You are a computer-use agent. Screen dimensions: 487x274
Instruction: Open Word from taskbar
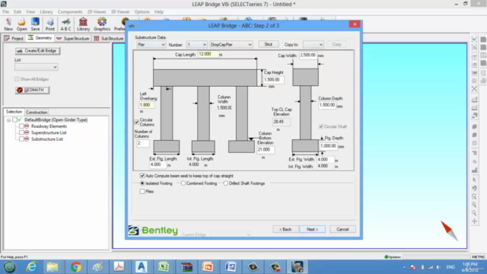click(x=231, y=267)
